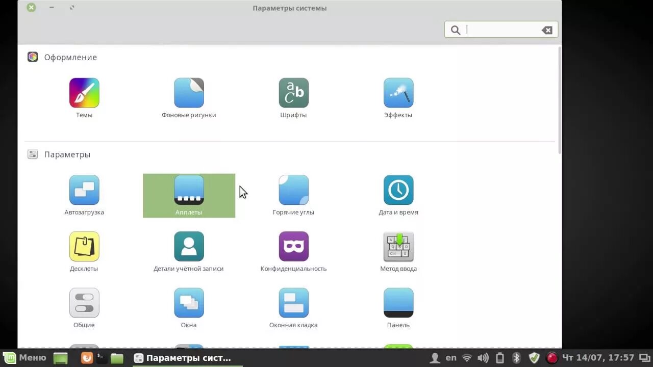Launch Firefox from the panel
Image resolution: width=653 pixels, height=367 pixels.
[x=87, y=358]
